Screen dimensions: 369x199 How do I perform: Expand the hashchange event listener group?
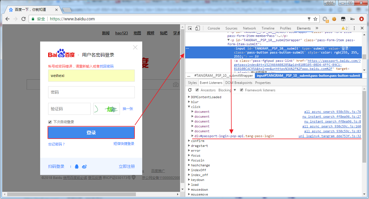[189, 165]
